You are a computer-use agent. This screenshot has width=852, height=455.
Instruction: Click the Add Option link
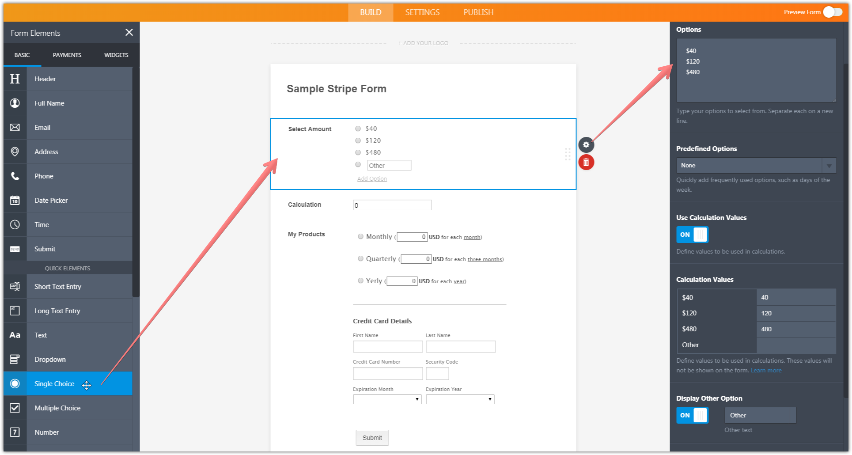tap(372, 178)
